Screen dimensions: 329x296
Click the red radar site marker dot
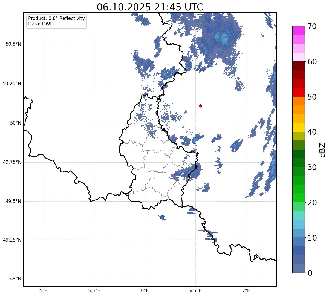[200, 106]
